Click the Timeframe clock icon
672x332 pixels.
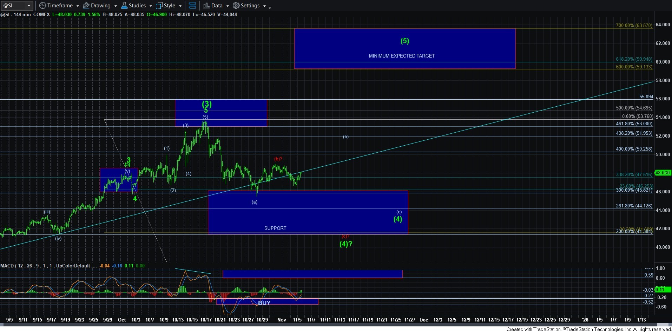42,6
